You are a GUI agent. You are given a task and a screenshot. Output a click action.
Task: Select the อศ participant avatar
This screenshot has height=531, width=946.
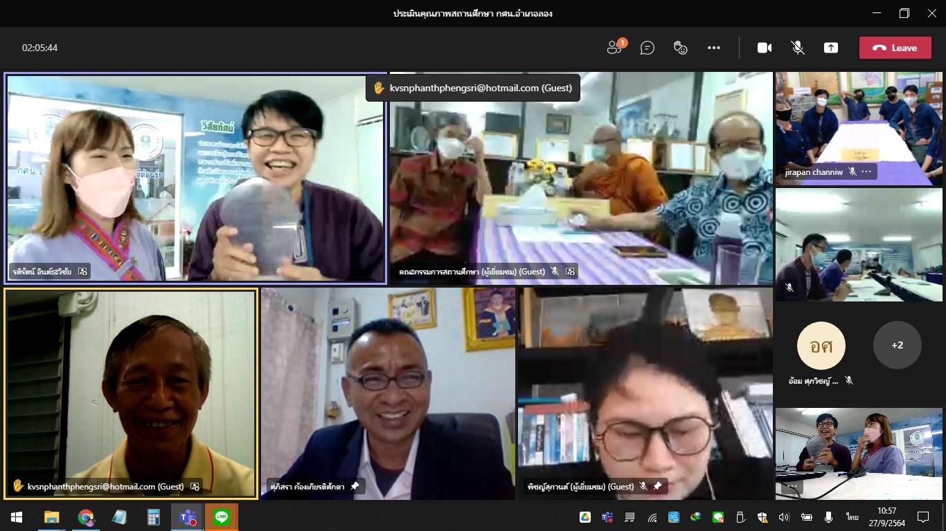(x=821, y=345)
